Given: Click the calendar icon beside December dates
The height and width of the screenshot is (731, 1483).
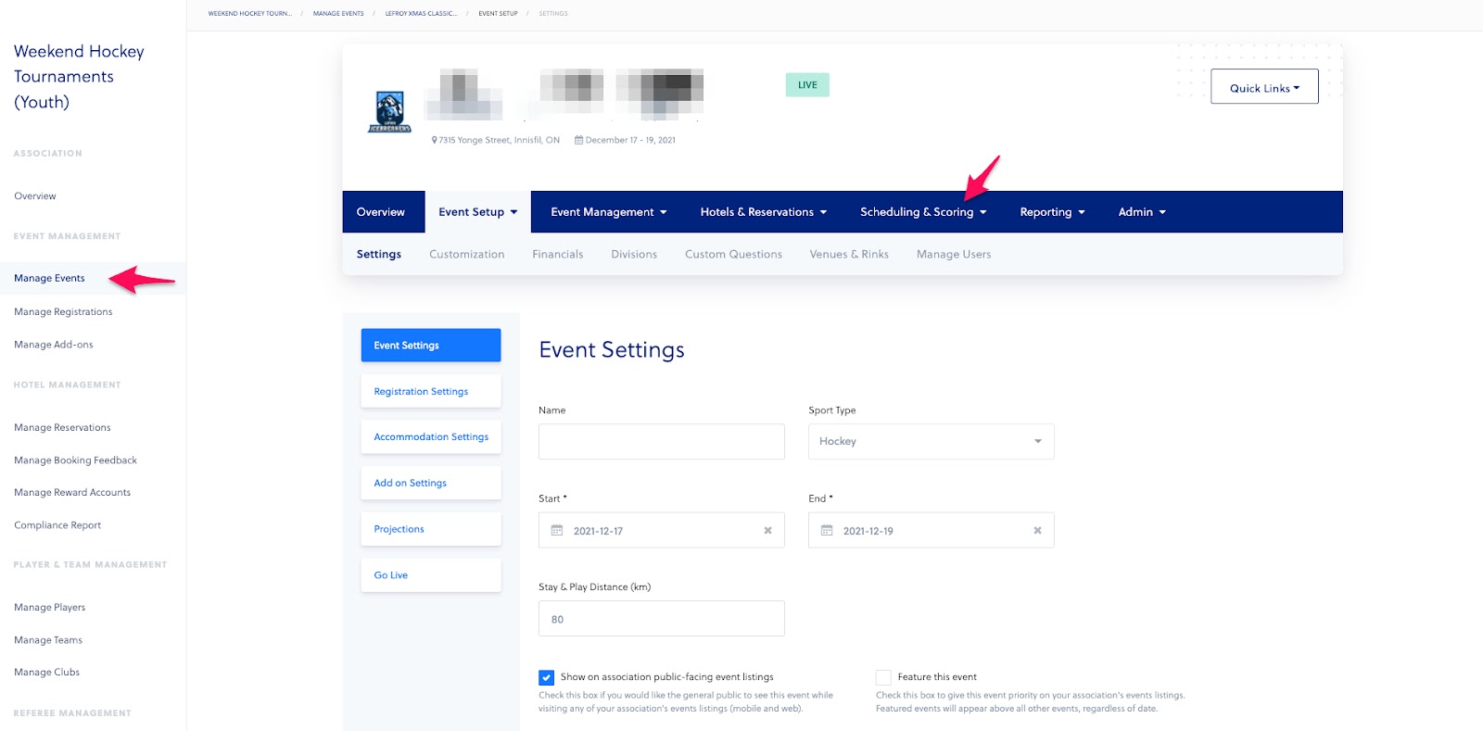Looking at the screenshot, I should (578, 141).
